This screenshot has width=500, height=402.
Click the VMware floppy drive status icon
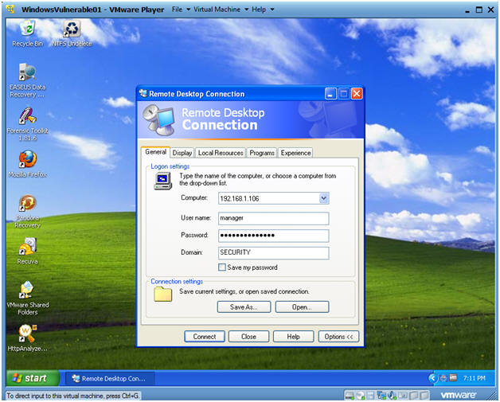[x=370, y=396]
